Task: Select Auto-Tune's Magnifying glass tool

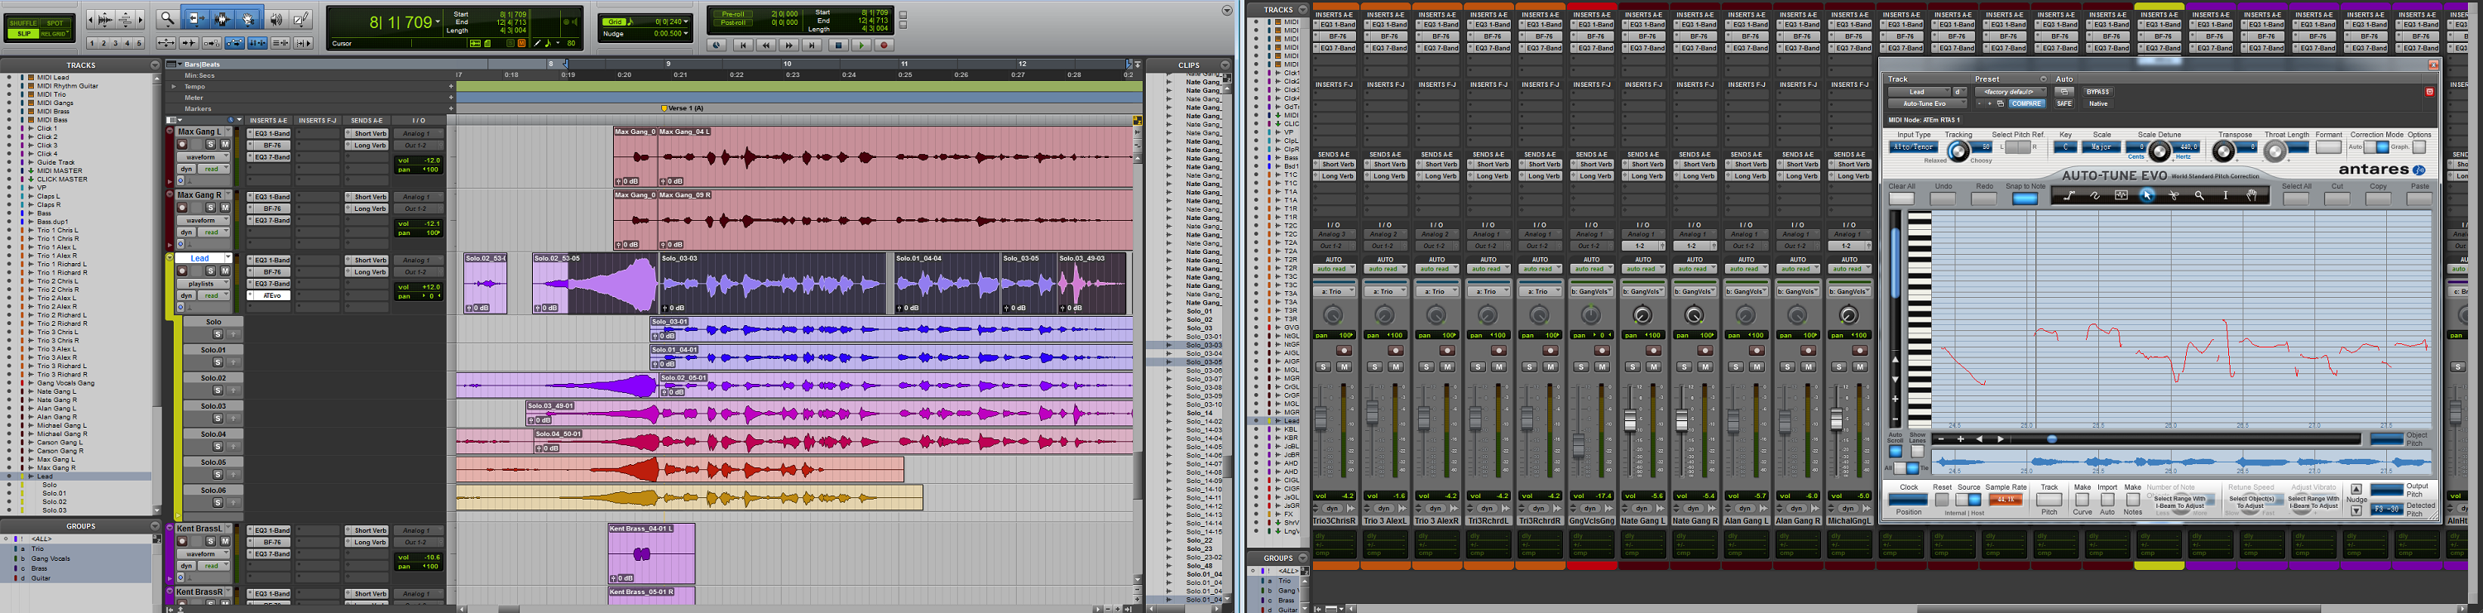Action: (2199, 196)
